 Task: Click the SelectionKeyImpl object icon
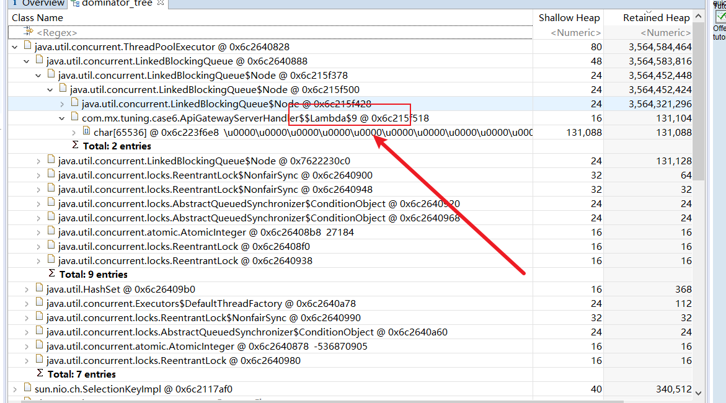click(27, 389)
